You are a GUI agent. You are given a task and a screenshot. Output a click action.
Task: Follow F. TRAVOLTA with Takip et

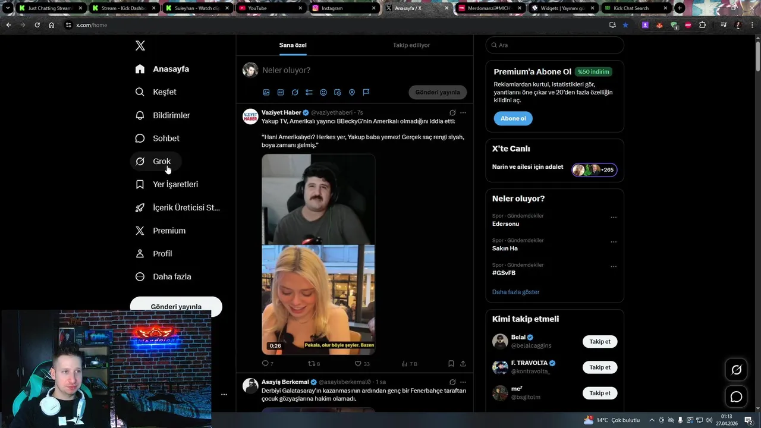600,367
